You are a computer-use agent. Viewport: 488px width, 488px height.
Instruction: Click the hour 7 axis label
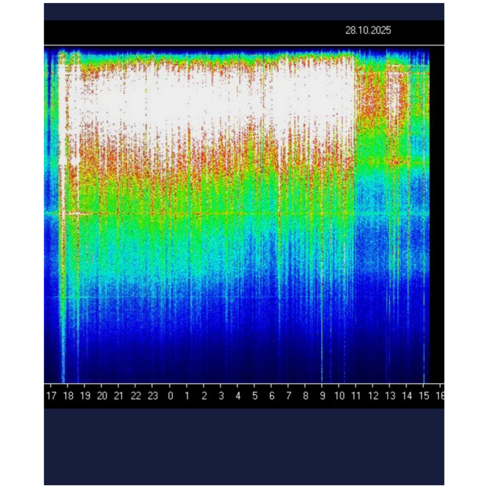[x=289, y=396]
